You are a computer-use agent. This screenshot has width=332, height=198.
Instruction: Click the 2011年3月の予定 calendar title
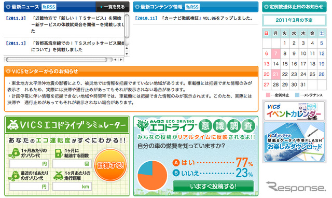[294, 20]
